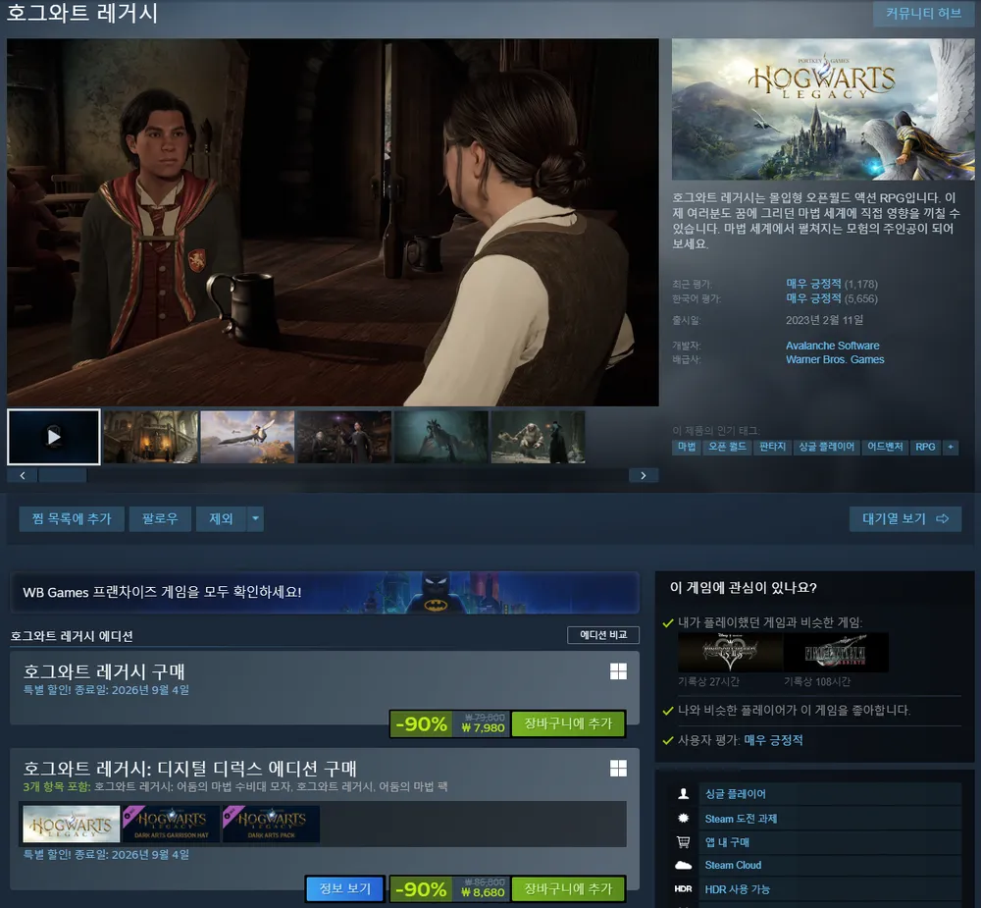981x908 pixels.
Task: Click the in-app purchases cart icon
Action: click(683, 842)
